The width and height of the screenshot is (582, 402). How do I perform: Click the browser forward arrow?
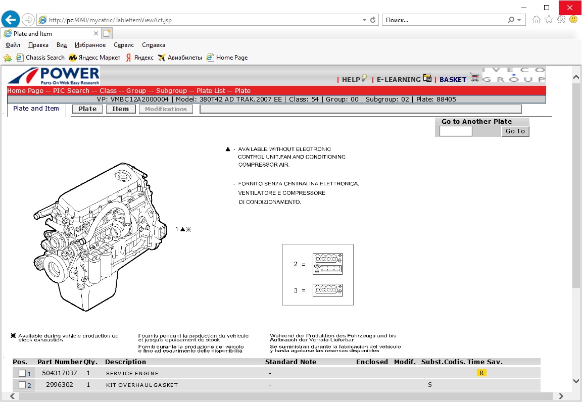[x=28, y=20]
